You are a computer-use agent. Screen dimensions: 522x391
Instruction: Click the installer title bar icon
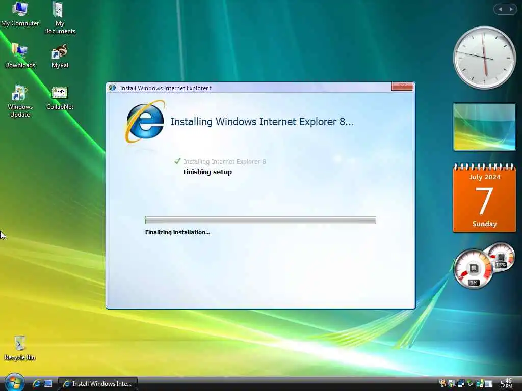pos(113,88)
